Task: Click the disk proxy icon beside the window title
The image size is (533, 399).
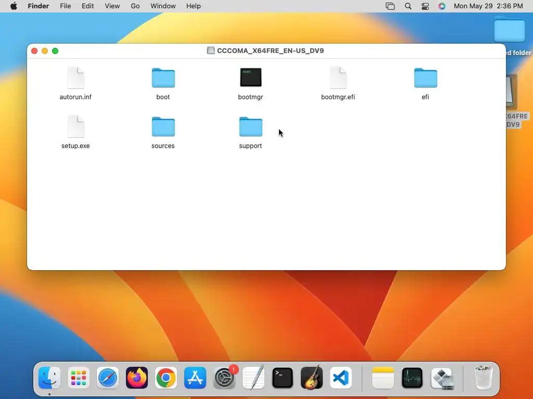Action: pos(211,50)
